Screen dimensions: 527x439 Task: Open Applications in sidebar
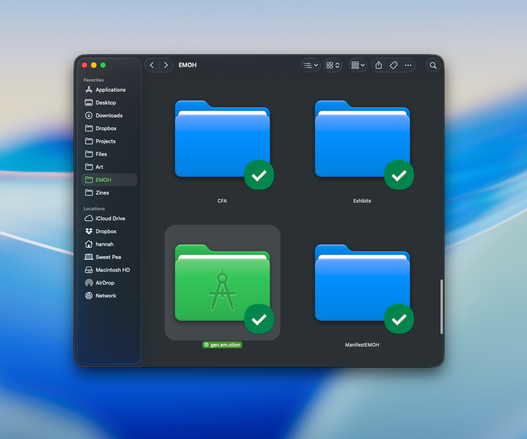tap(109, 90)
